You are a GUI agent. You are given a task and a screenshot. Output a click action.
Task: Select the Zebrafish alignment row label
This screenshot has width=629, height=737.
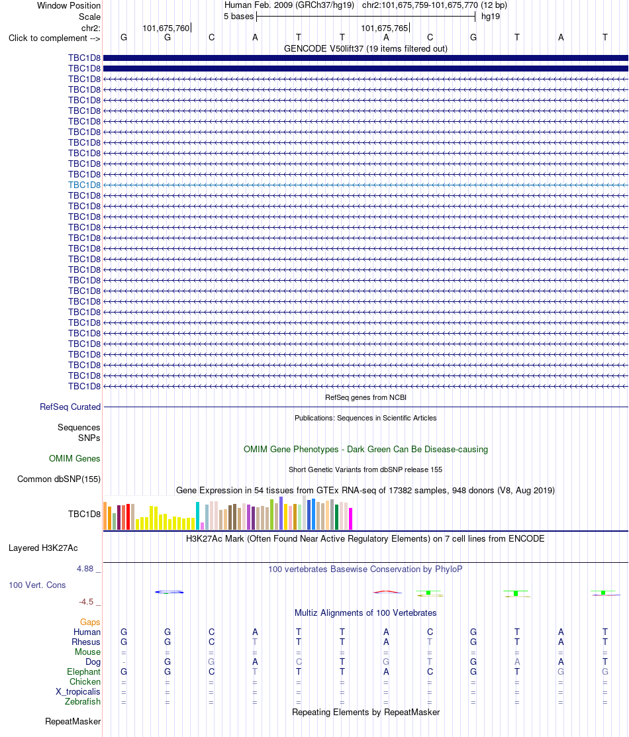83,701
